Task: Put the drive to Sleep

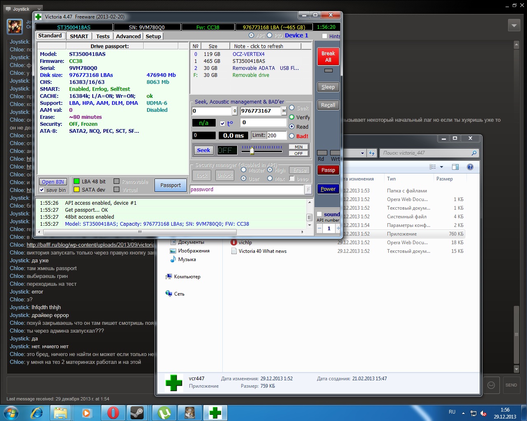Action: click(328, 87)
